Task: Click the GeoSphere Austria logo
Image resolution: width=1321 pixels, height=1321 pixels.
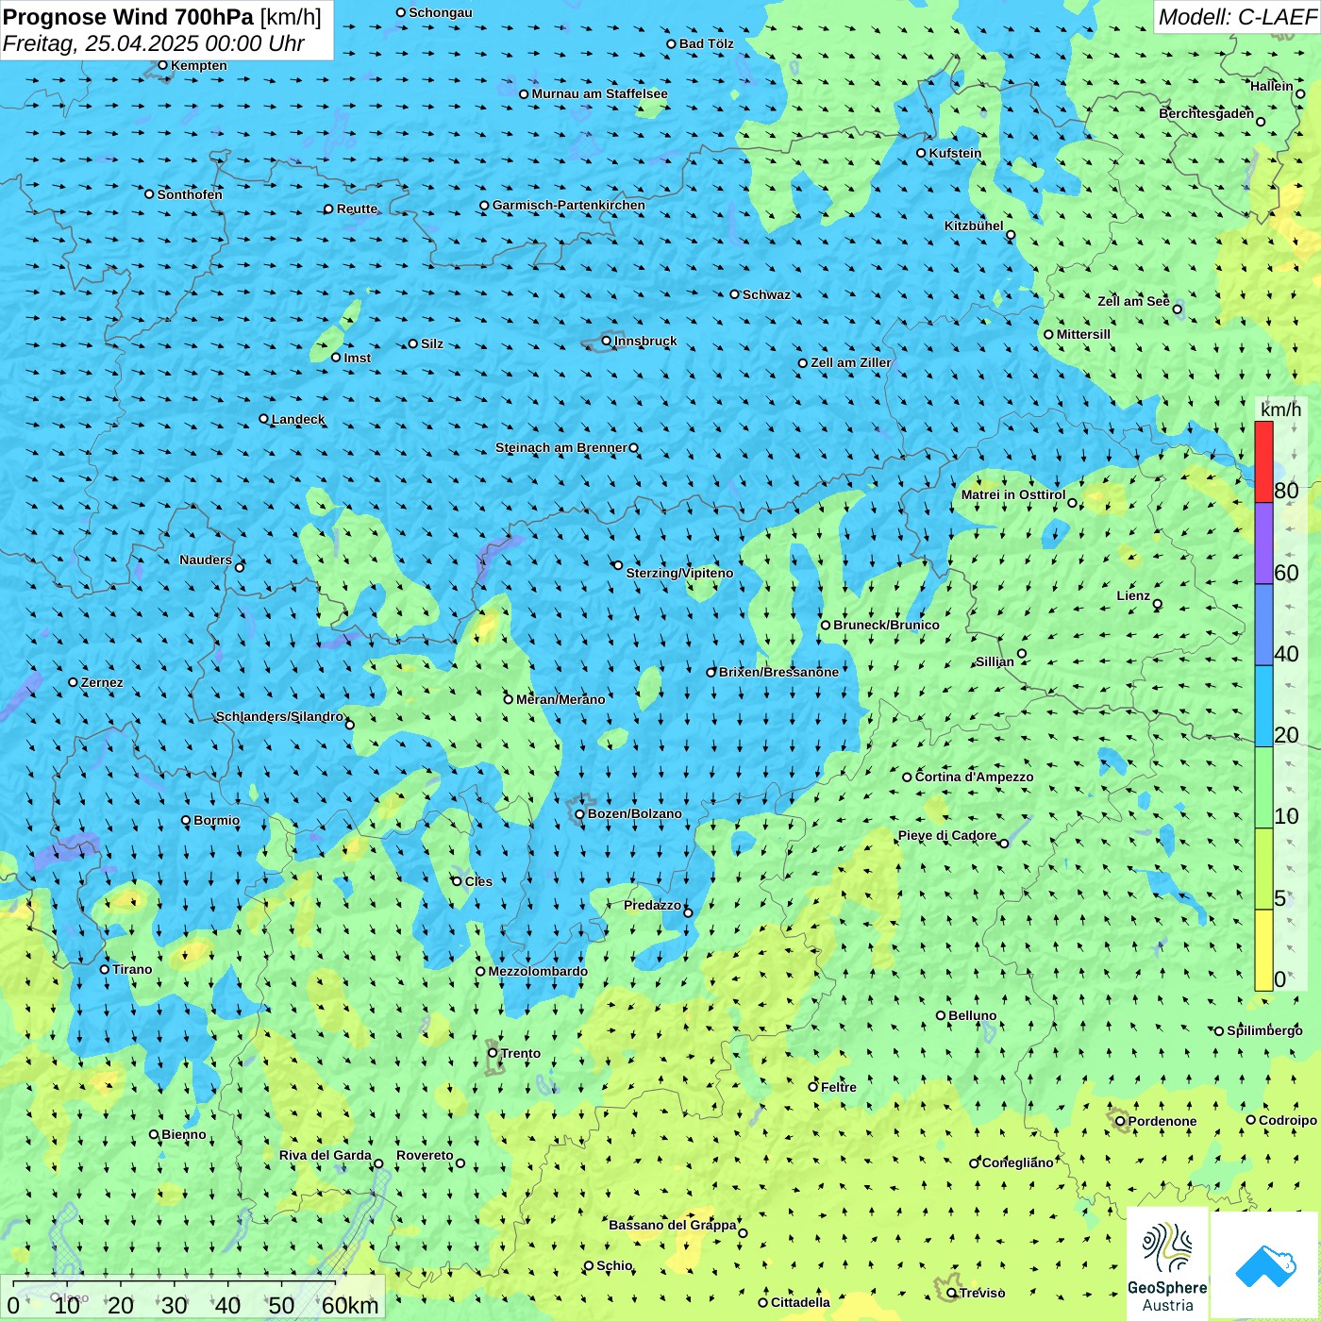Action: [1167, 1263]
